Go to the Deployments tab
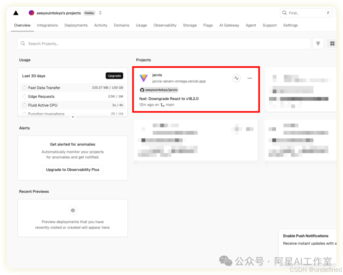 [76, 25]
